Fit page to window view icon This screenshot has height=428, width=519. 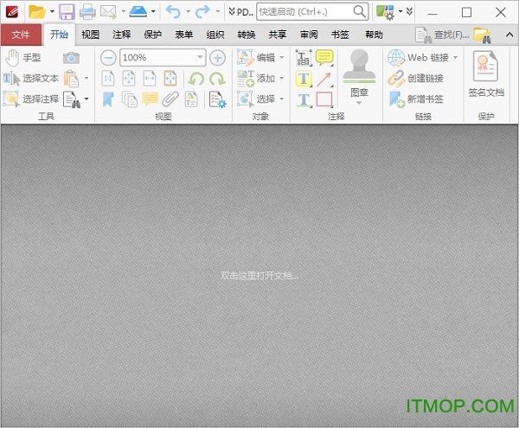click(x=129, y=79)
